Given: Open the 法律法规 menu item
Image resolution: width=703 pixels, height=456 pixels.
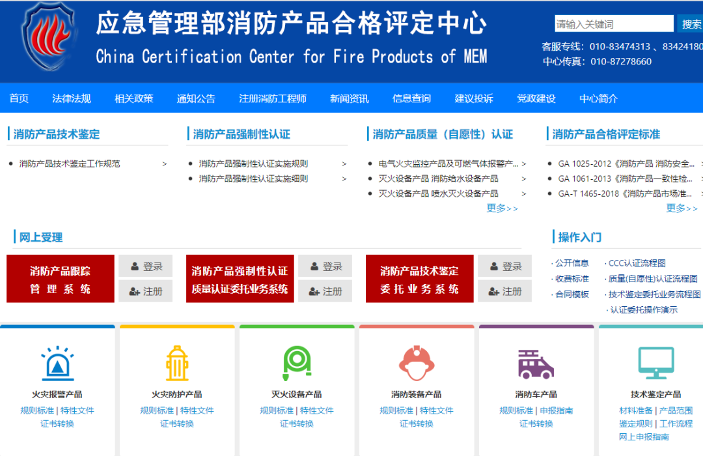Looking at the screenshot, I should pyautogui.click(x=72, y=98).
